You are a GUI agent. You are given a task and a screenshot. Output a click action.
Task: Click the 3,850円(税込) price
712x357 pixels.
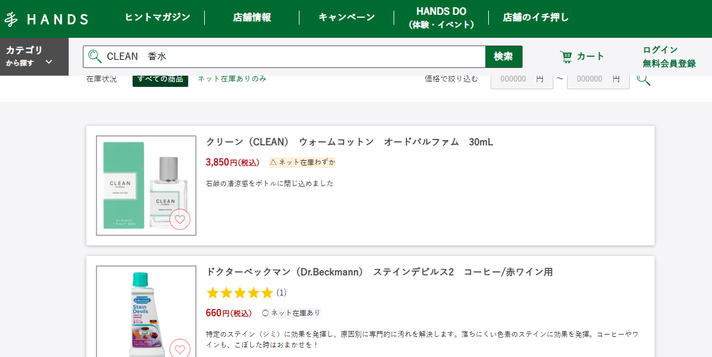point(233,162)
